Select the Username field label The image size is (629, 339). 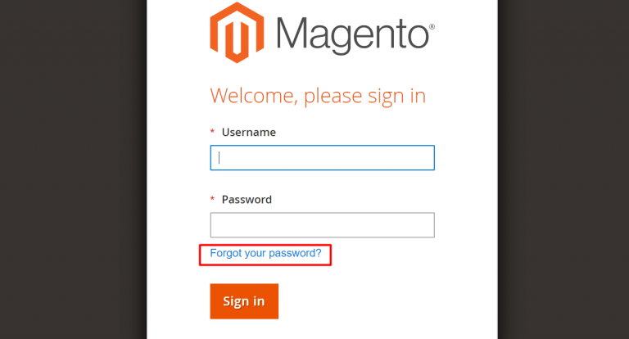tap(249, 133)
